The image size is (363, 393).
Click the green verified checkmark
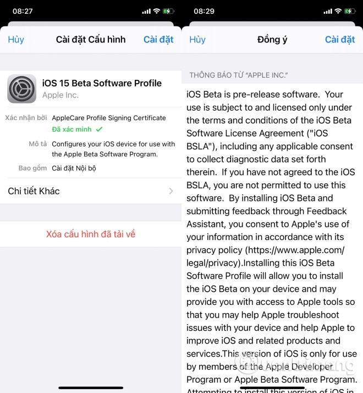point(99,129)
